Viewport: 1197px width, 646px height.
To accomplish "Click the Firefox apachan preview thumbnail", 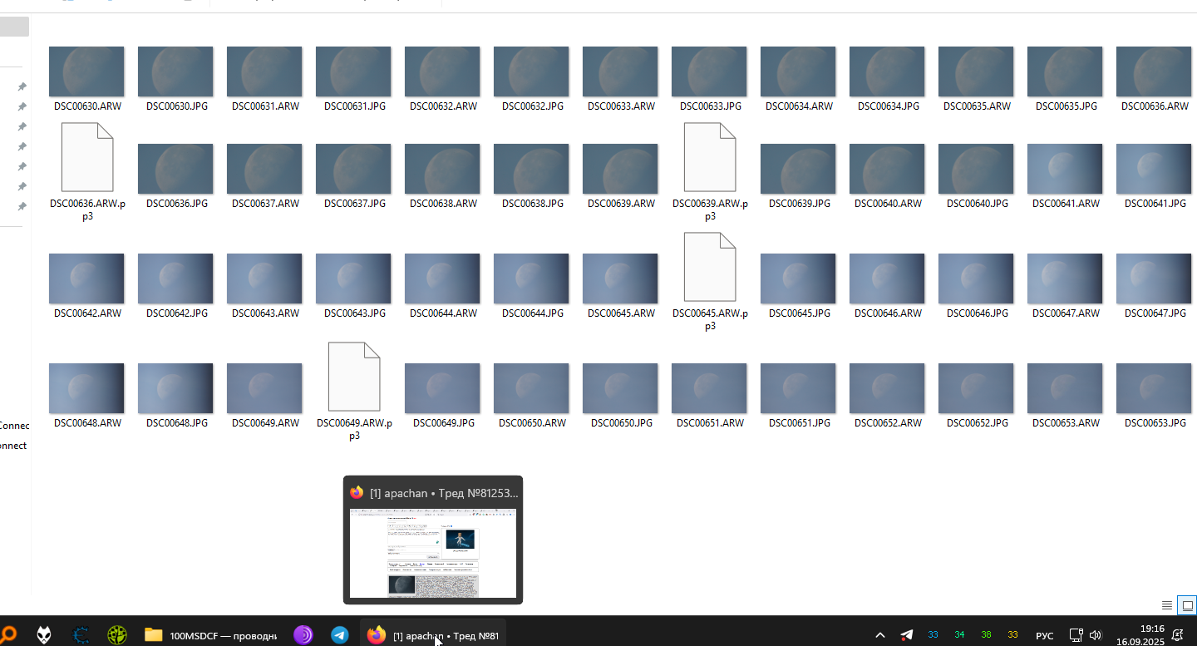I will [x=432, y=552].
